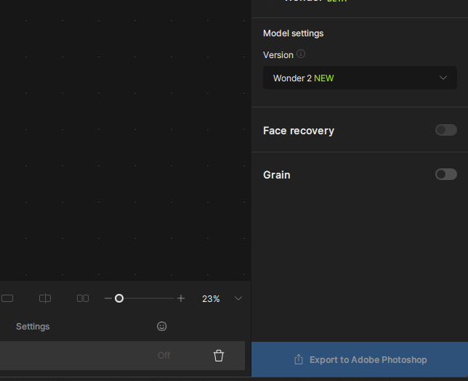Click the Version info icon
Image resolution: width=468 pixels, height=381 pixels.
point(301,54)
